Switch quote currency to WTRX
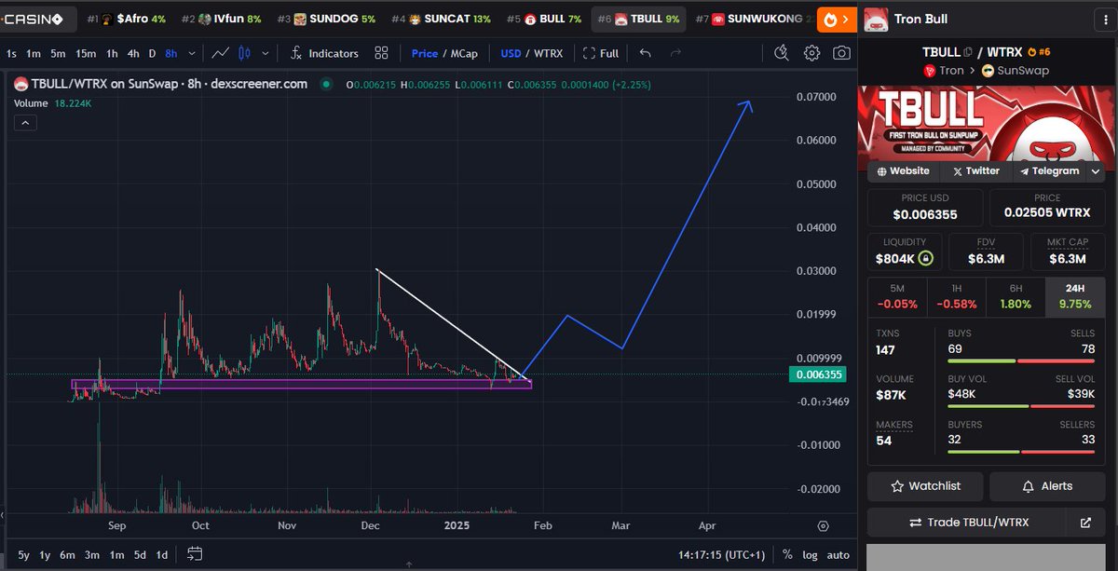This screenshot has height=571, width=1118. pyautogui.click(x=548, y=53)
